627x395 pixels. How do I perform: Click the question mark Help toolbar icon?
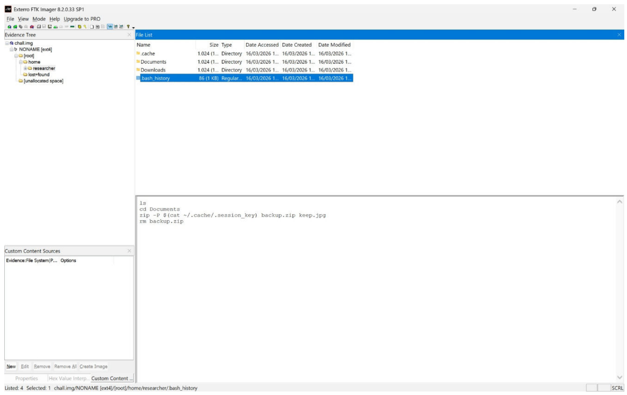tap(128, 27)
